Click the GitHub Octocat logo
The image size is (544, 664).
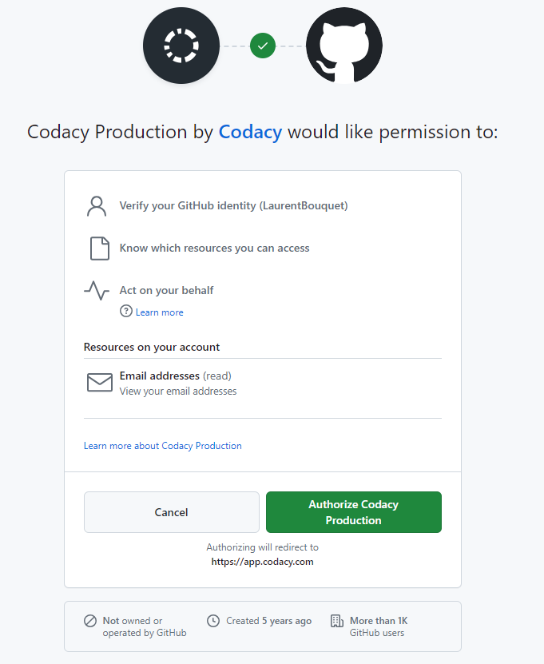(344, 46)
